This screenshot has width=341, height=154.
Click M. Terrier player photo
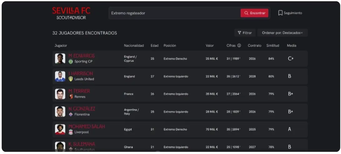[x=60, y=94]
